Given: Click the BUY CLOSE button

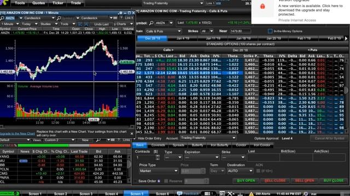Looking at the screenshot, I should coord(334,181).
